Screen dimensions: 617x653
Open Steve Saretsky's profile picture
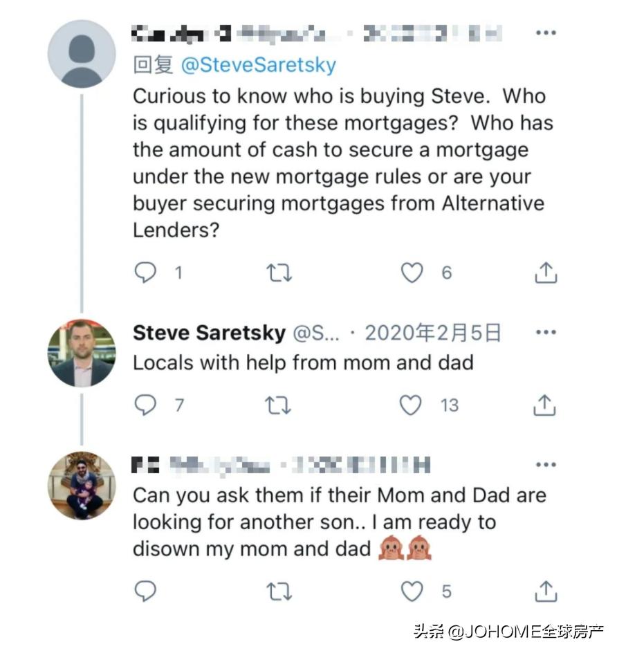82,353
